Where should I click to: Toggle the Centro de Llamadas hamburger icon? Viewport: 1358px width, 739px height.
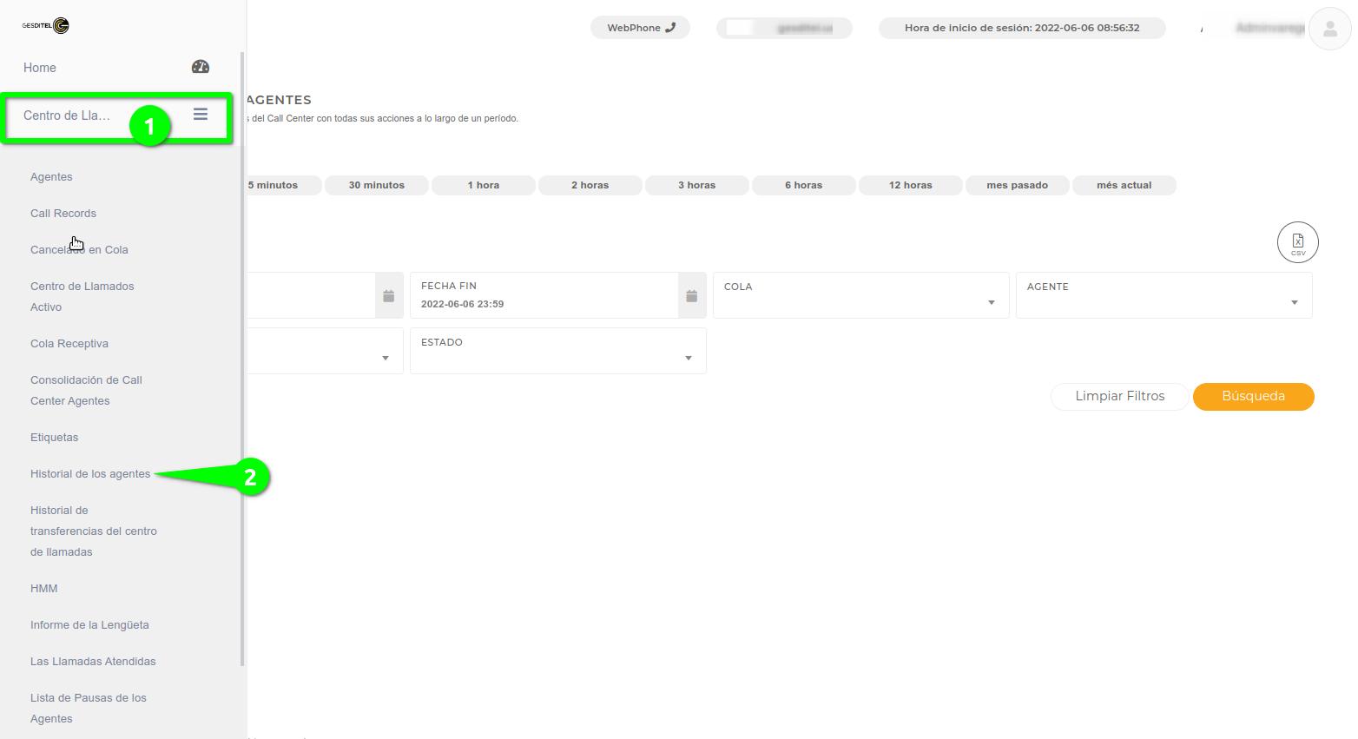(x=200, y=115)
